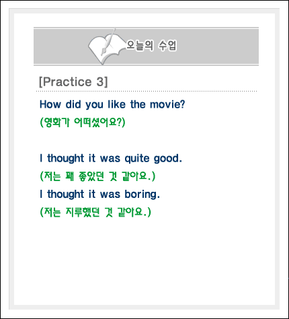Click the open book and pen icon
This screenshot has height=319, width=289.
tap(106, 46)
